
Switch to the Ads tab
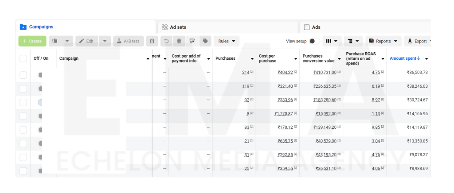(365, 27)
